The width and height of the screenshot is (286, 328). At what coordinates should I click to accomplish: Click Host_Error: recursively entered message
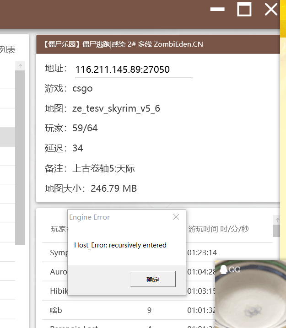(x=120, y=245)
